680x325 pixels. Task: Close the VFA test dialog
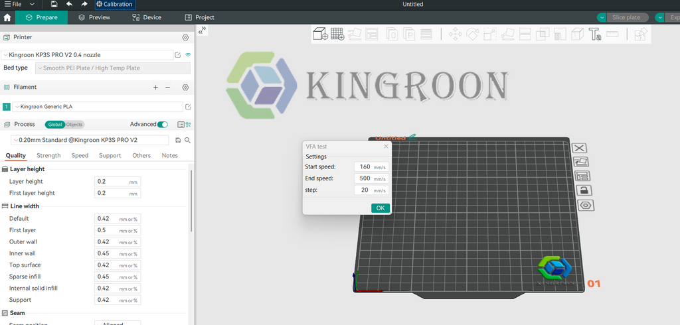click(x=386, y=147)
